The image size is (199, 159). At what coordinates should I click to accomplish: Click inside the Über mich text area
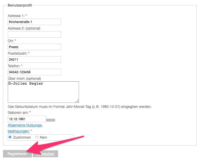43,92
